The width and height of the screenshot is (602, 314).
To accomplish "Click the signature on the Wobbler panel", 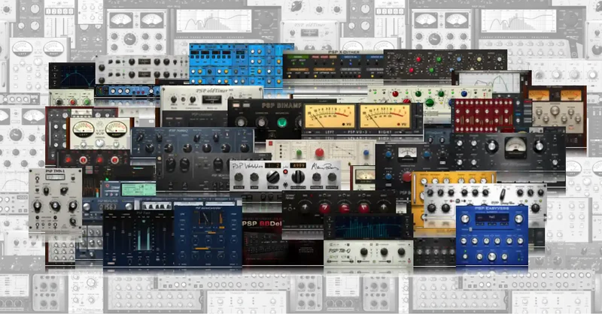I will (x=324, y=167).
